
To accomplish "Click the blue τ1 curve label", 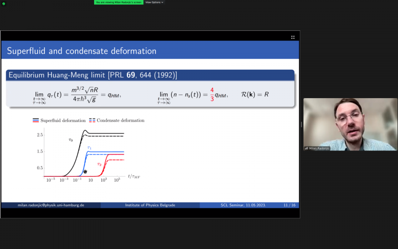I will (x=89, y=147).
